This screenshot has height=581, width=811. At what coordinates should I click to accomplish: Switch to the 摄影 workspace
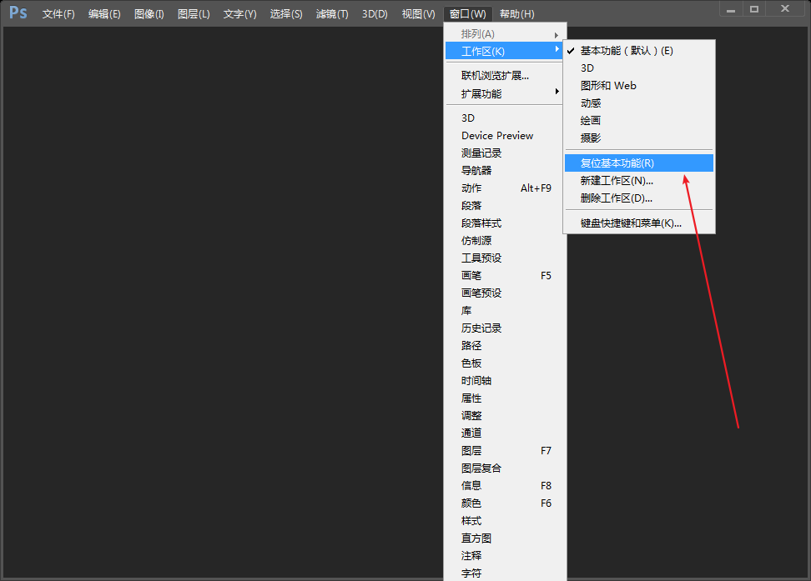[590, 137]
